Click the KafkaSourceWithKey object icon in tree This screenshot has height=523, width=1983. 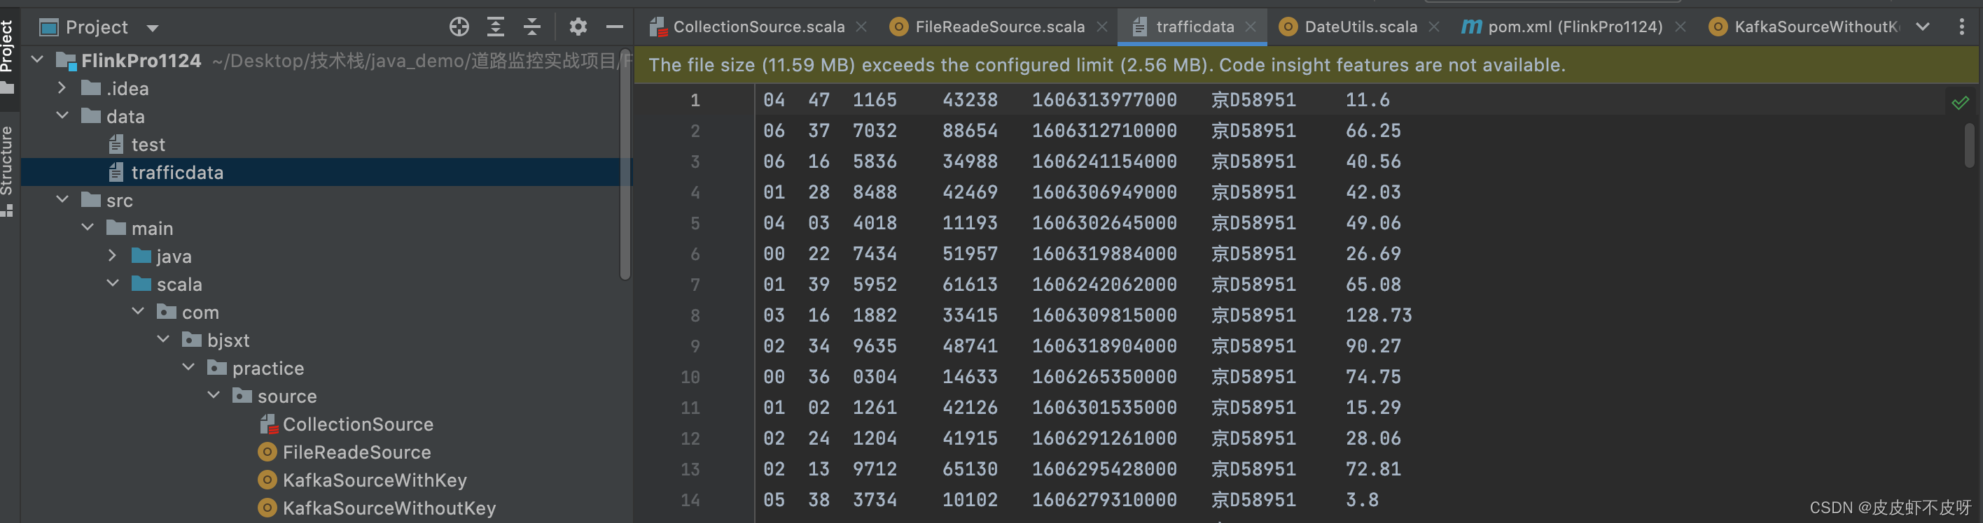point(267,480)
